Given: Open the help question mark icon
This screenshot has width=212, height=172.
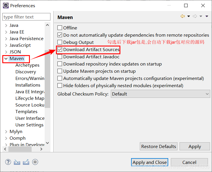Looking at the screenshot, I should point(8,162).
